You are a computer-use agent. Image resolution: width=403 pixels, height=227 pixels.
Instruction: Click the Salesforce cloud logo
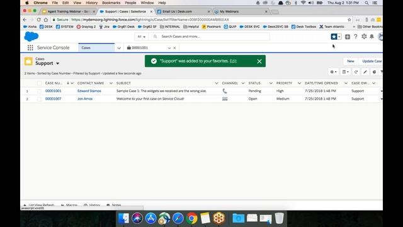click(x=31, y=37)
